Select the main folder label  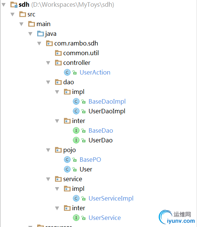(43, 24)
